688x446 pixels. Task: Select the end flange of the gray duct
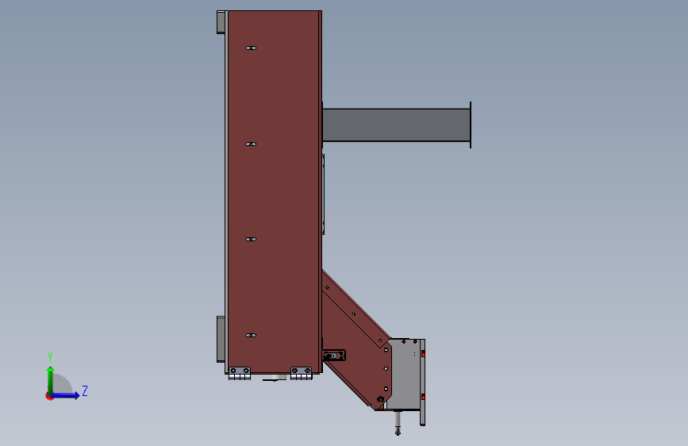pyautogui.click(x=471, y=125)
